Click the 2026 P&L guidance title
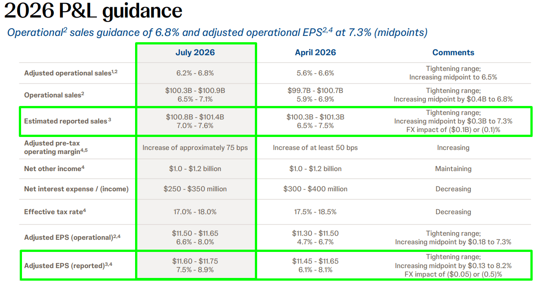Image resolution: width=534 pixels, height=282 pixels. 93,11
